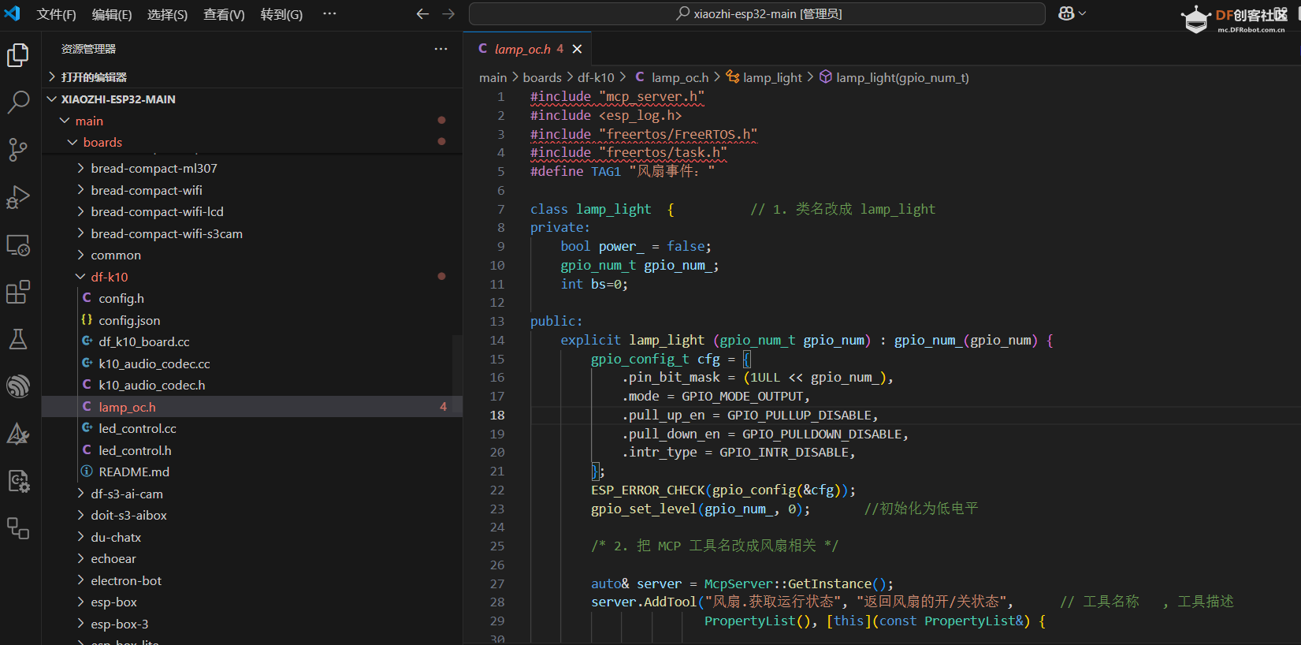Click the main breadcrumb segment
Screen dimensions: 1301x645
coord(493,77)
